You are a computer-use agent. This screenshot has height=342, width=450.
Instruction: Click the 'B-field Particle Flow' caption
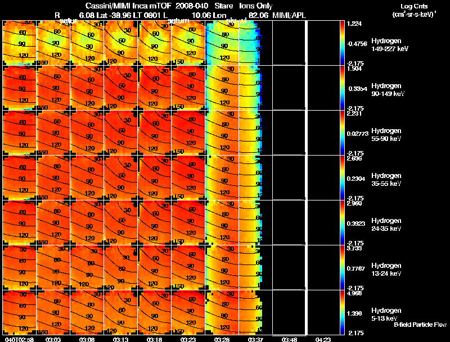(420, 325)
